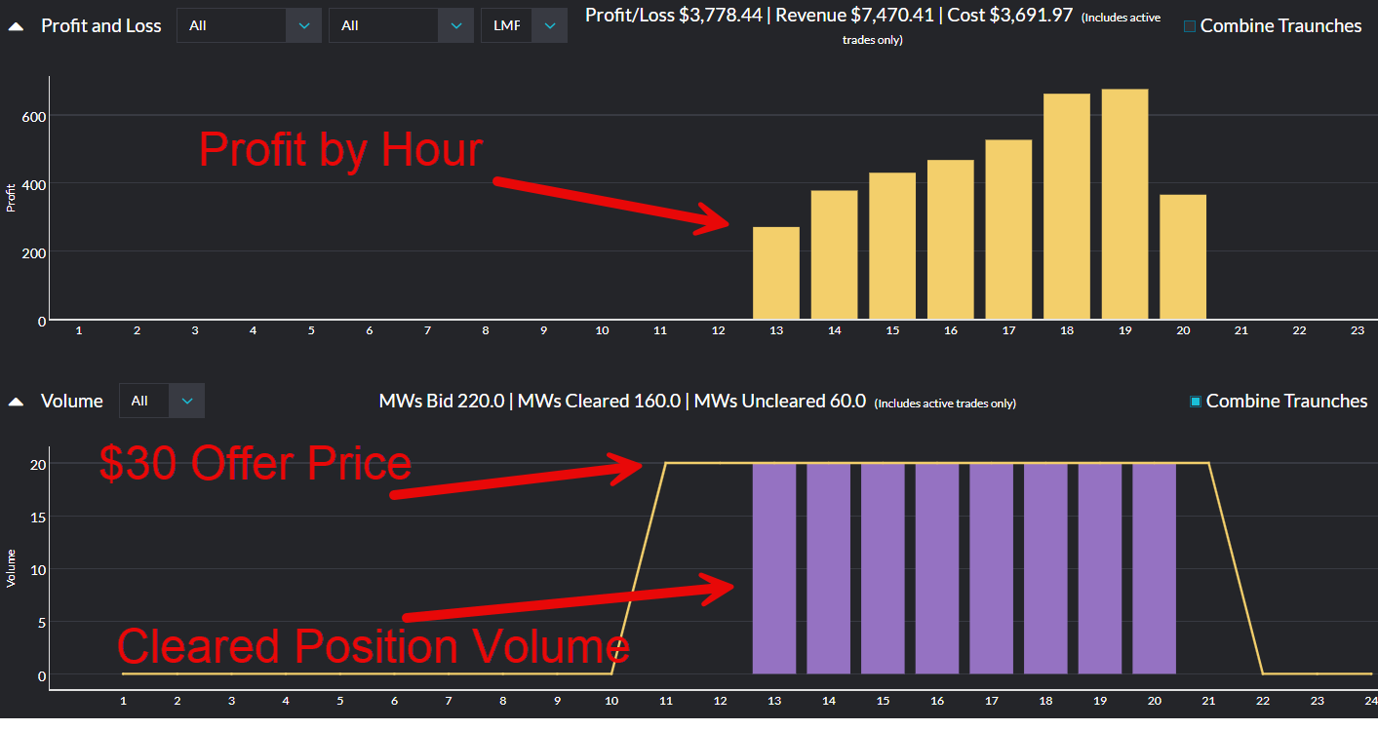Select the hour 19 profit bar

(1125, 204)
